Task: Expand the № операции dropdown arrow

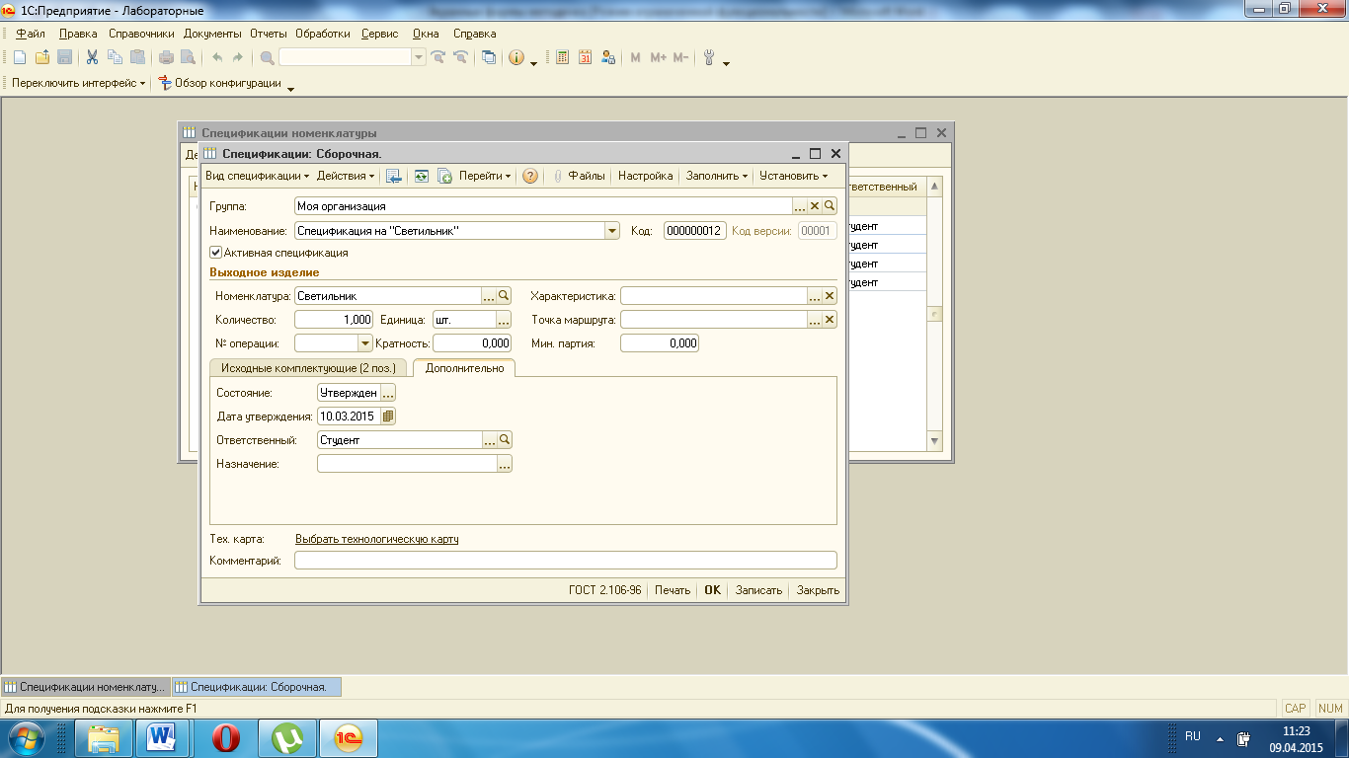Action: click(364, 343)
